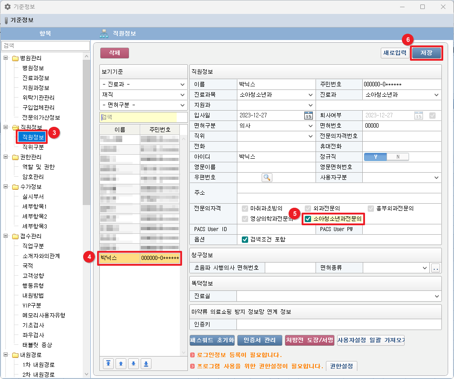Click the magnifier icon next to 우편번호

point(267,178)
